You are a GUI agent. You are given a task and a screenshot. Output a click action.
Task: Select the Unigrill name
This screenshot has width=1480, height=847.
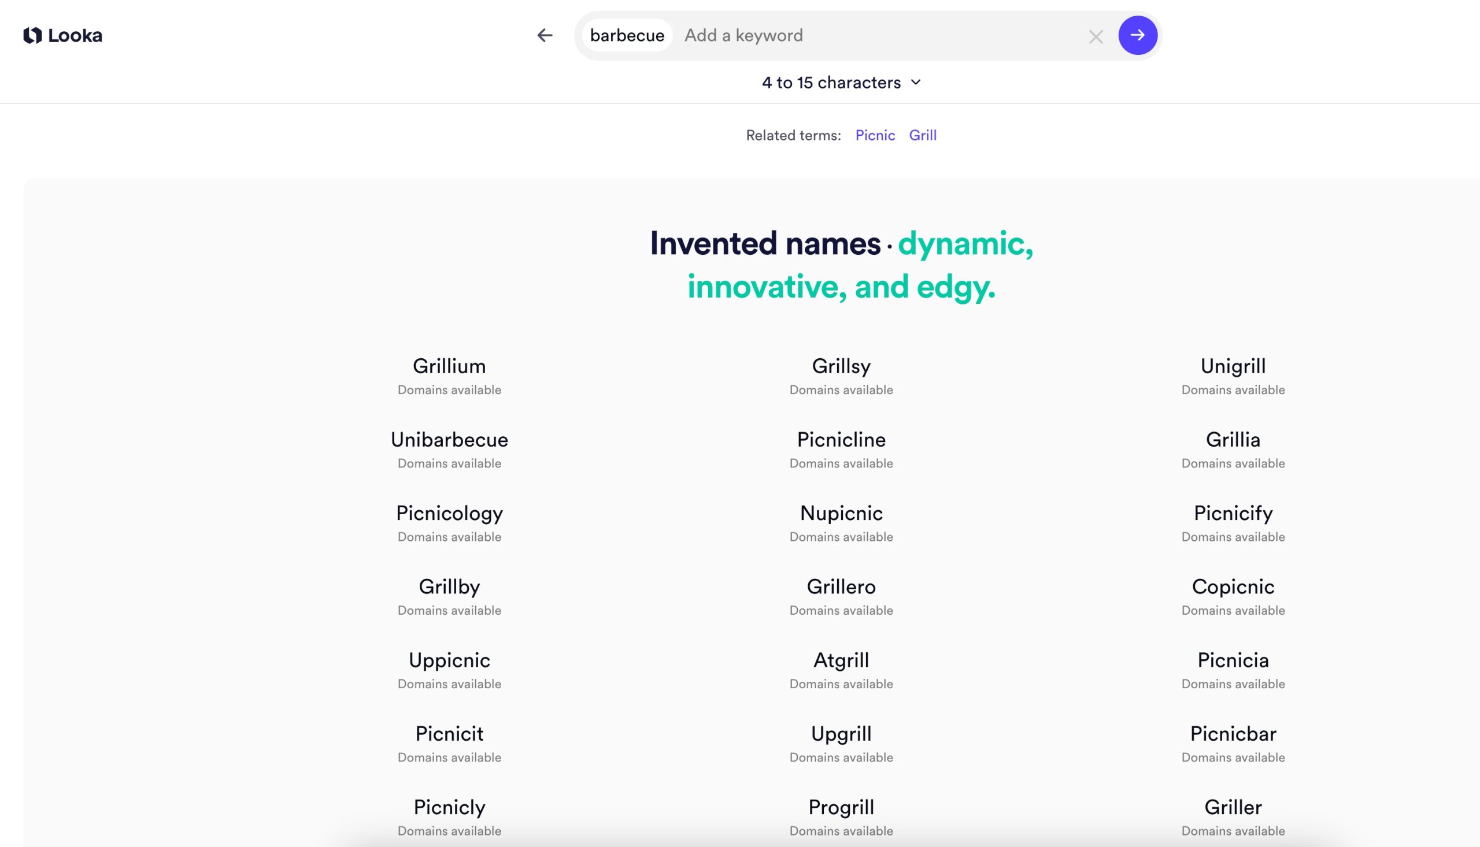click(x=1233, y=366)
